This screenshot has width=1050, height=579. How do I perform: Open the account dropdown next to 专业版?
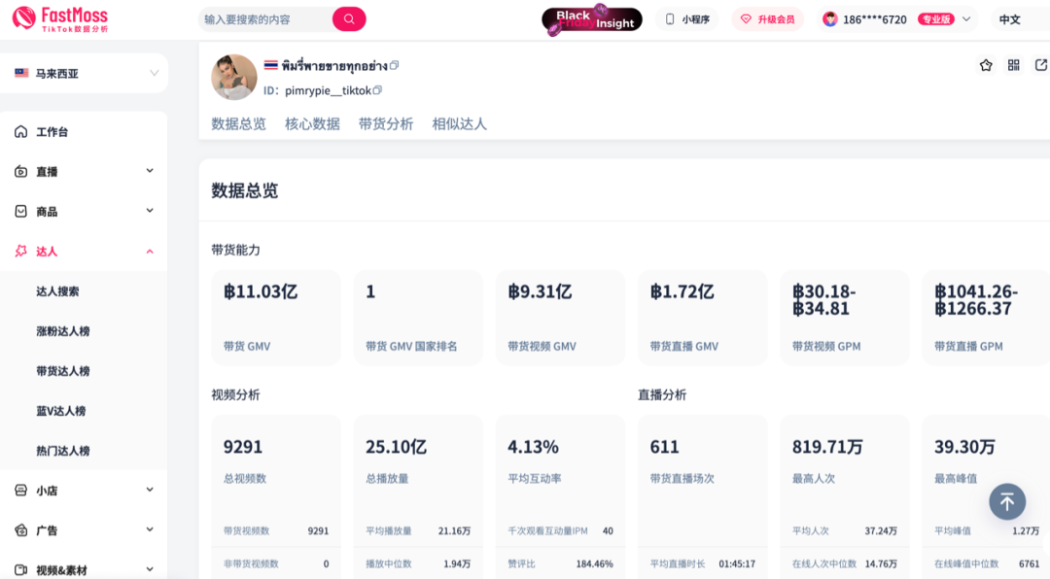click(x=966, y=19)
